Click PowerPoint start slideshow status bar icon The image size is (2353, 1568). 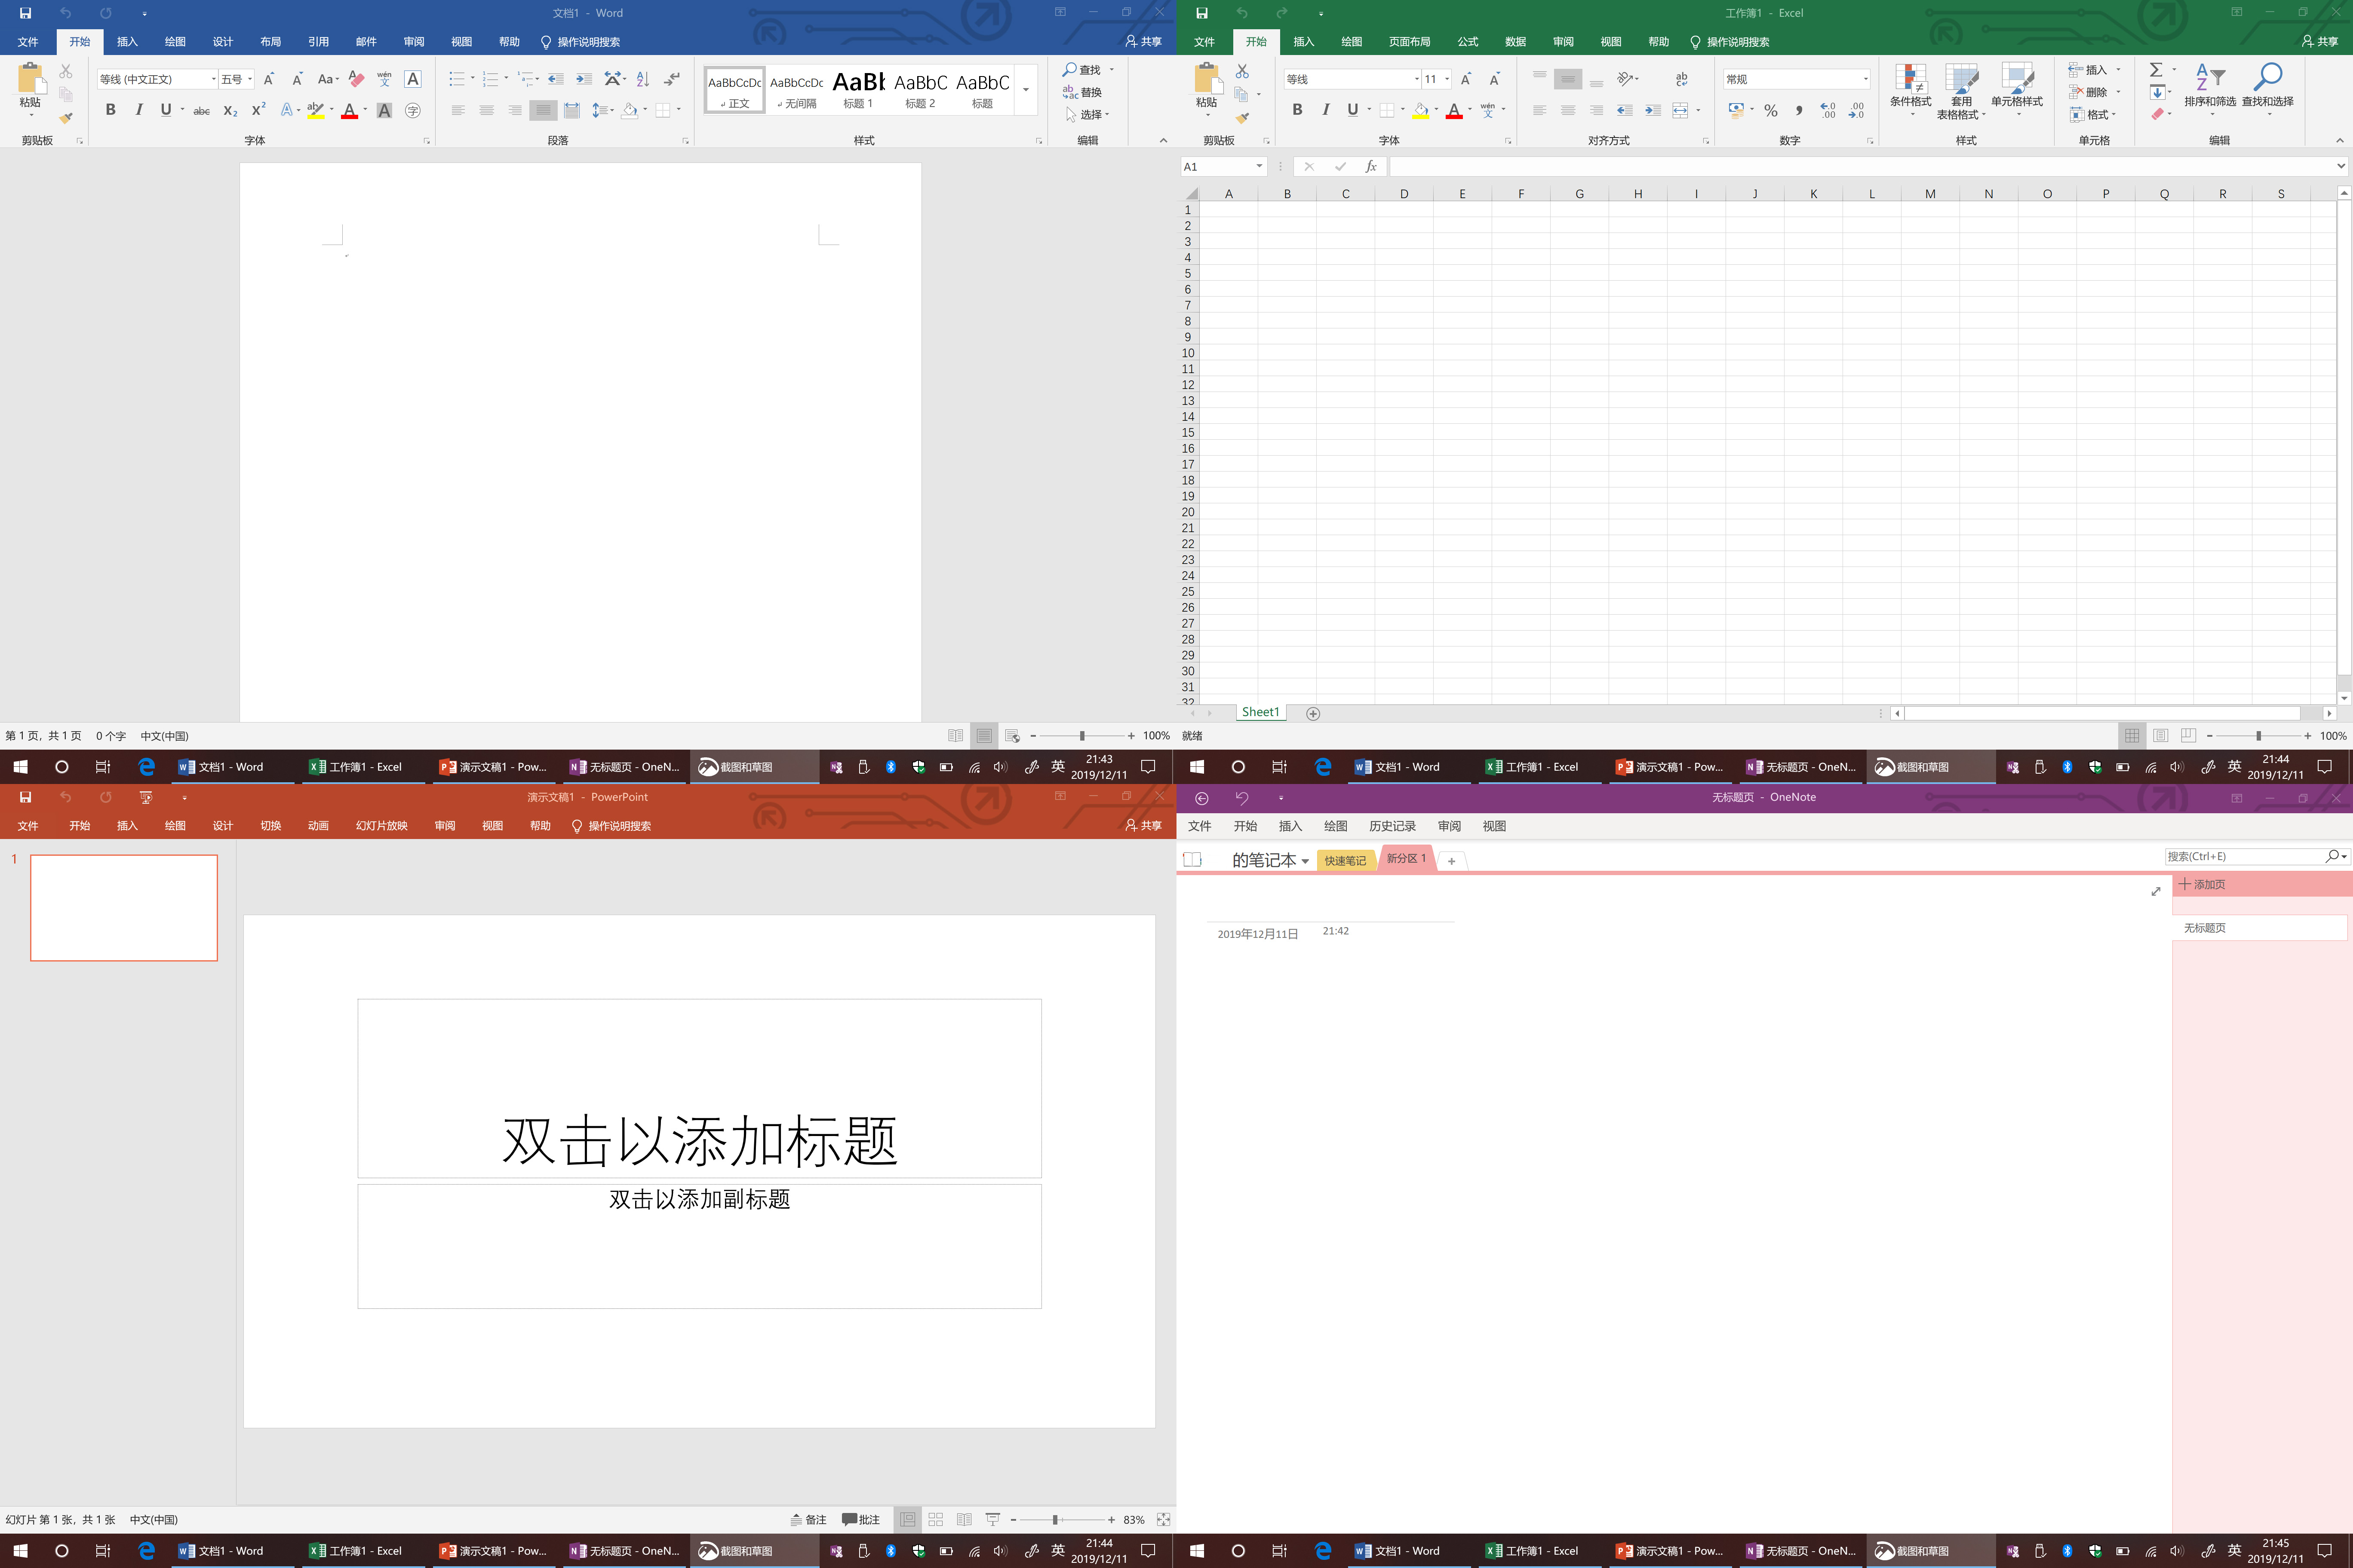point(992,1520)
